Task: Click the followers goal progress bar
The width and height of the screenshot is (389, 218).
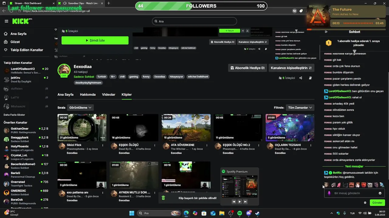Action: pyautogui.click(x=201, y=6)
